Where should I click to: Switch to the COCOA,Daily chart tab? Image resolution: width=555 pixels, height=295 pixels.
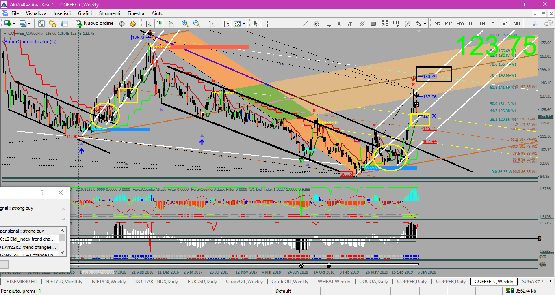tap(374, 281)
